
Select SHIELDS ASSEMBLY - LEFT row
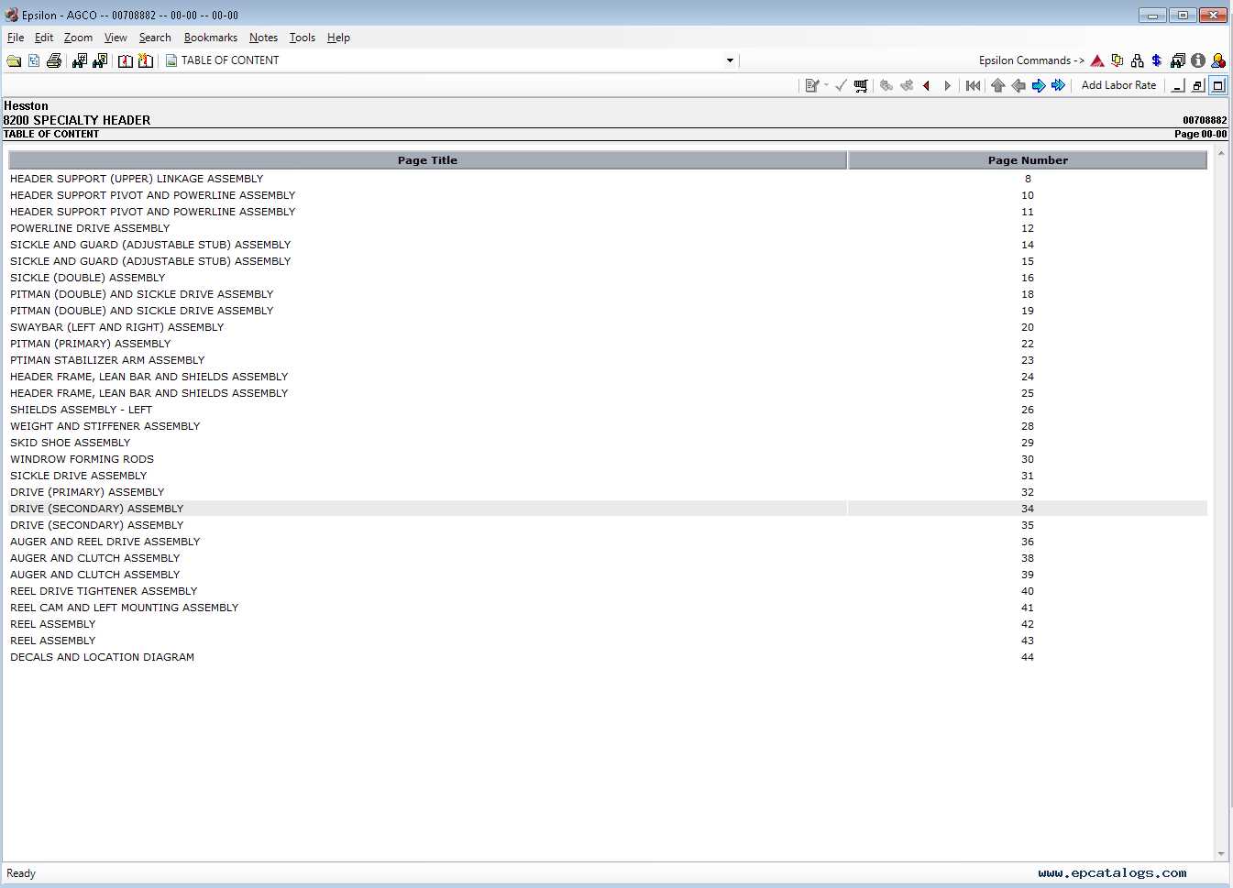click(x=608, y=410)
